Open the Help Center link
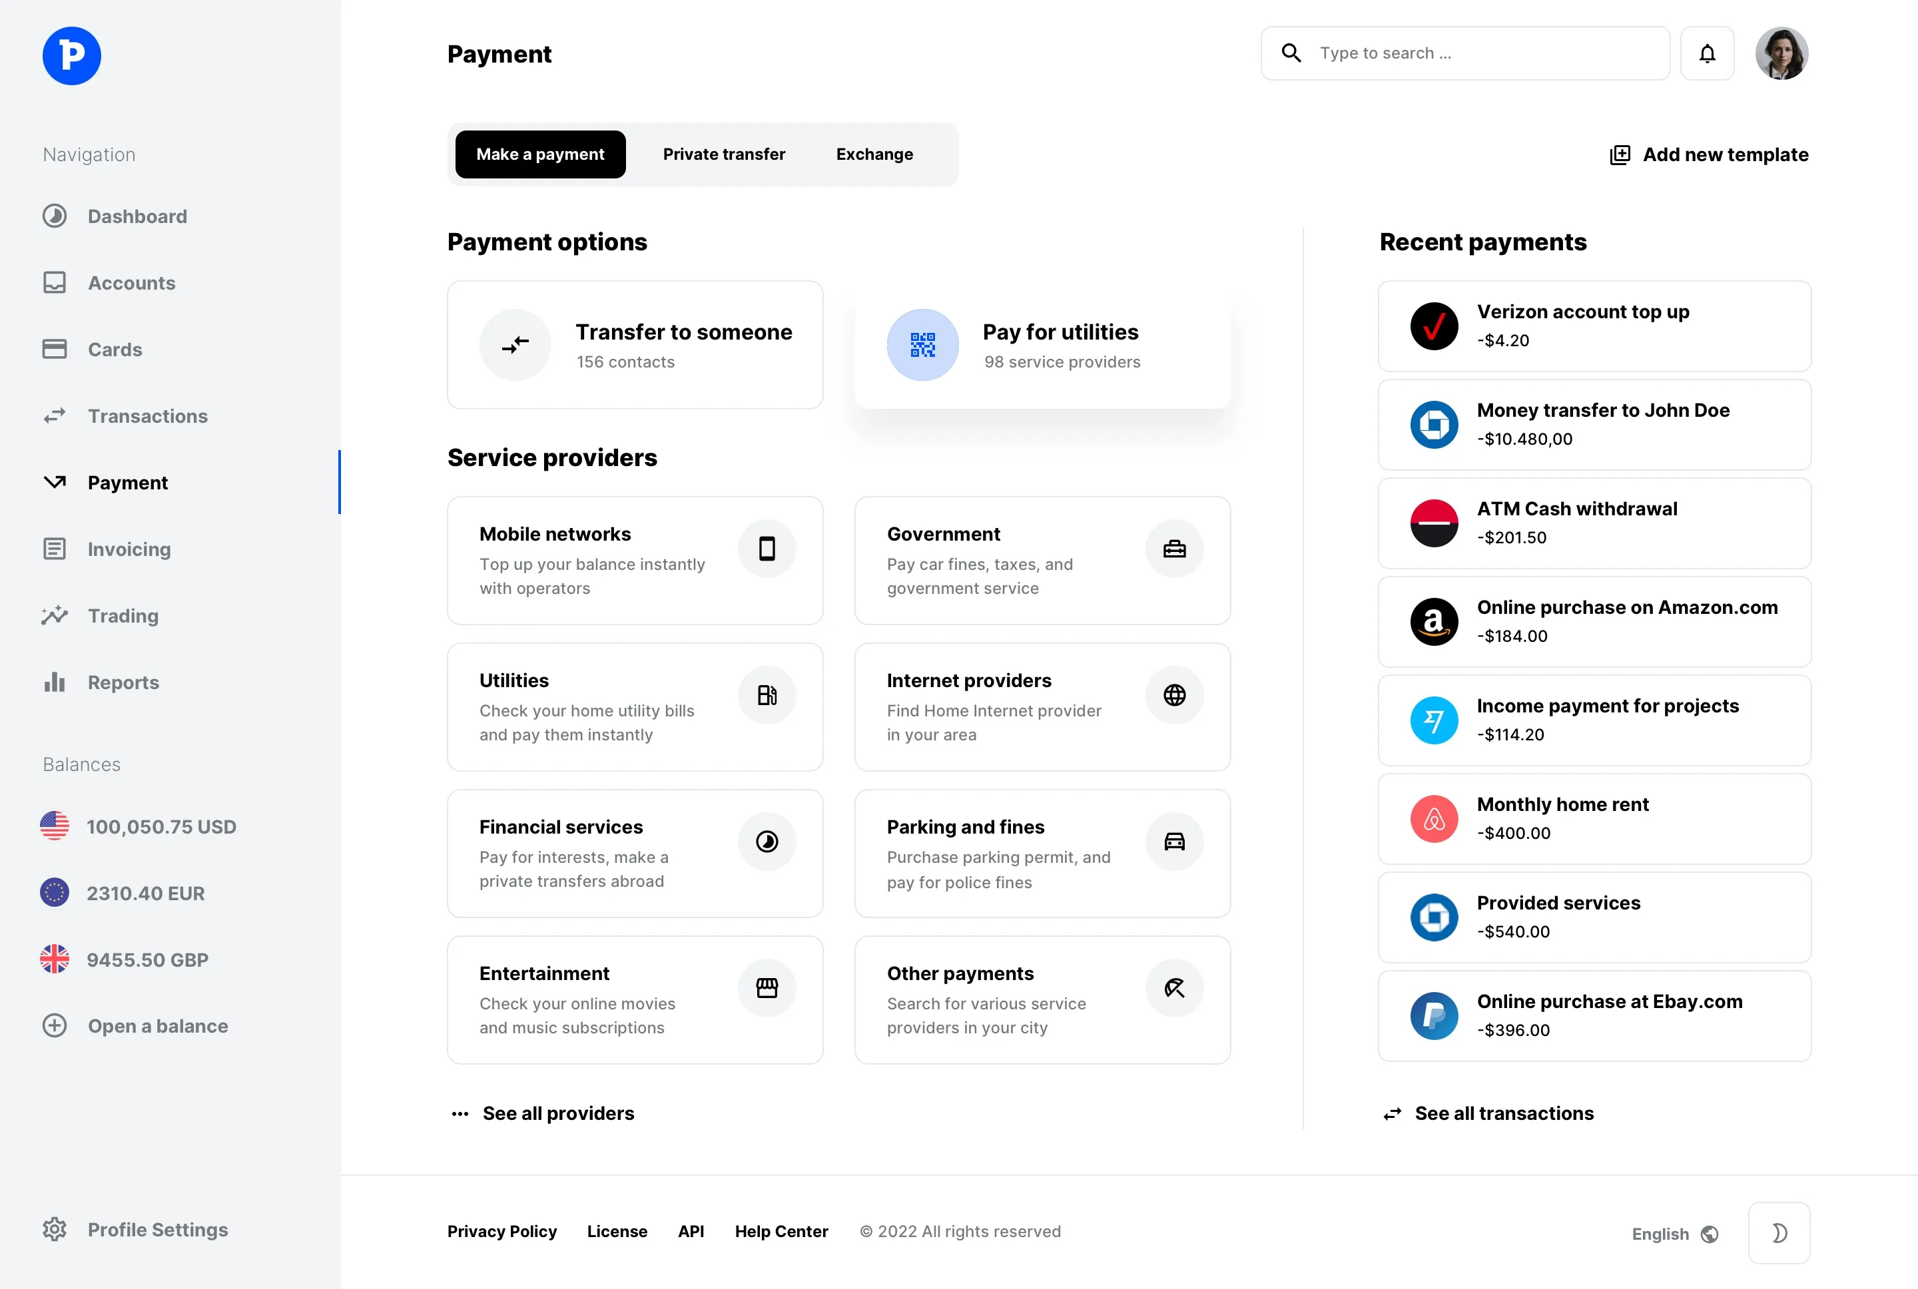The width and height of the screenshot is (1918, 1289). pyautogui.click(x=781, y=1232)
